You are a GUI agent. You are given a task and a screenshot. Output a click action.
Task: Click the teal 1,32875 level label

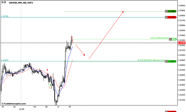click(5, 60)
